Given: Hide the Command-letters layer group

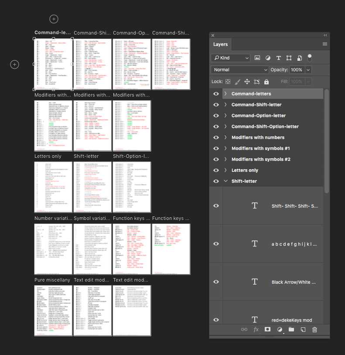Looking at the screenshot, I should pos(216,94).
